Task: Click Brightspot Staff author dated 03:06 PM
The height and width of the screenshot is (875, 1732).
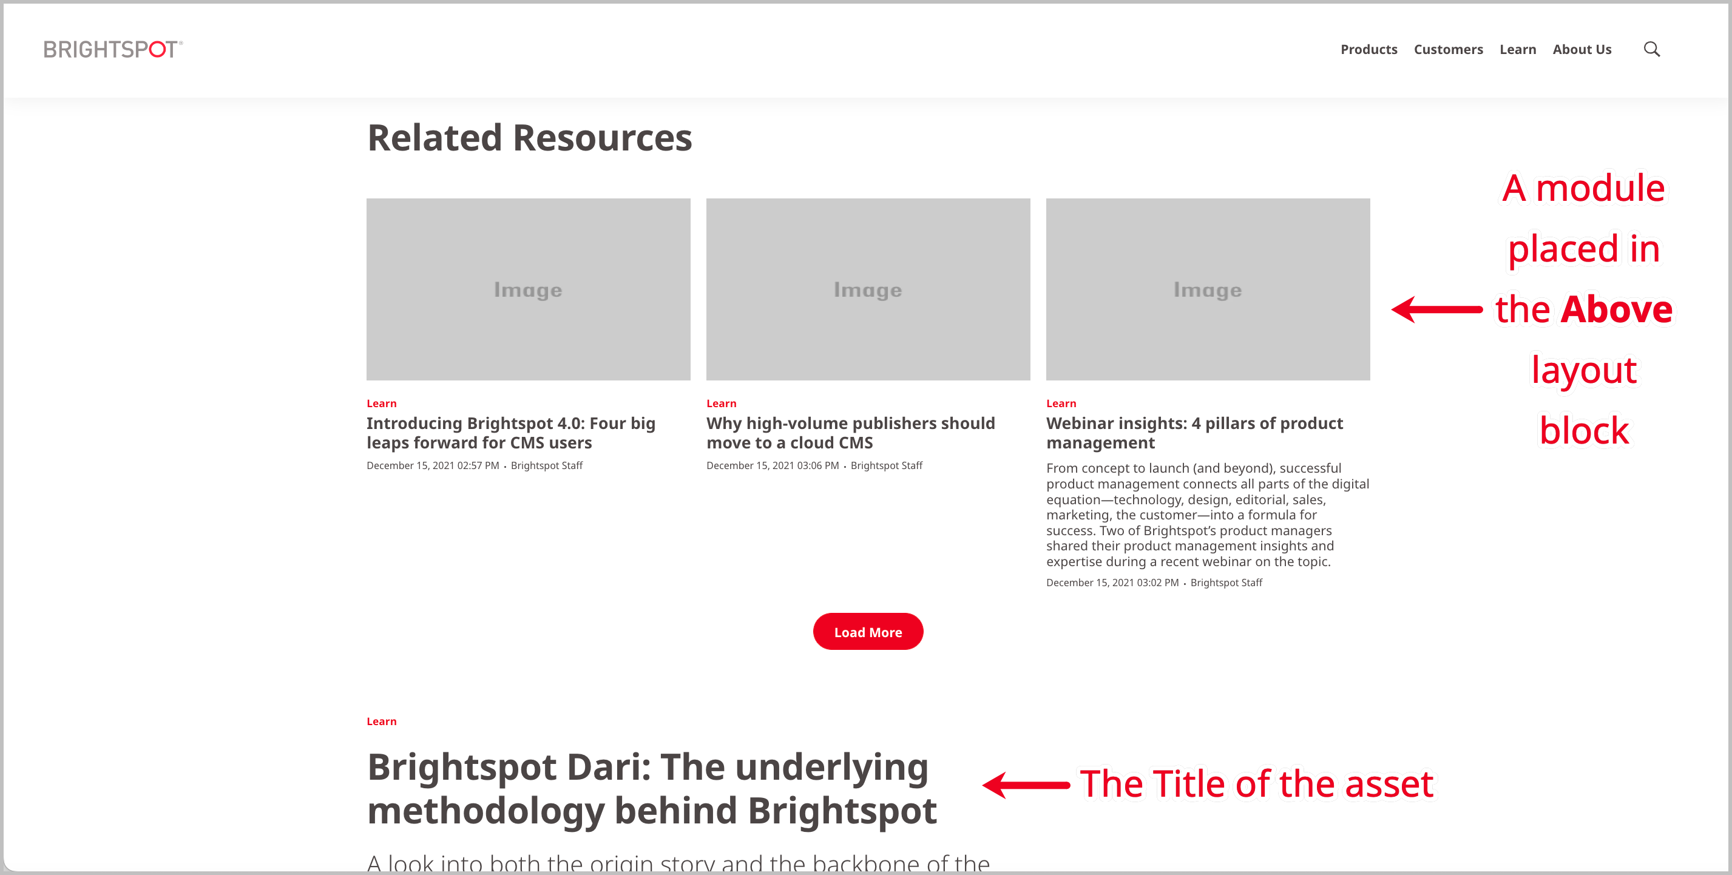Action: [x=886, y=465]
